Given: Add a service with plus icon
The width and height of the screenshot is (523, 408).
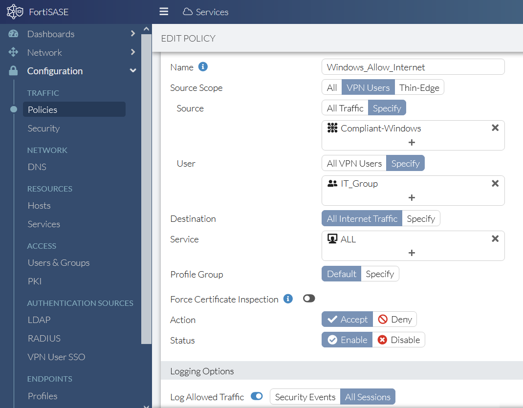Looking at the screenshot, I should click(412, 253).
